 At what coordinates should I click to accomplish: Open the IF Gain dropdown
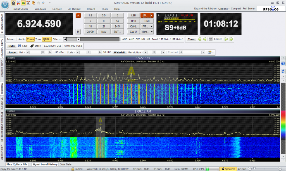[x=166, y=39]
